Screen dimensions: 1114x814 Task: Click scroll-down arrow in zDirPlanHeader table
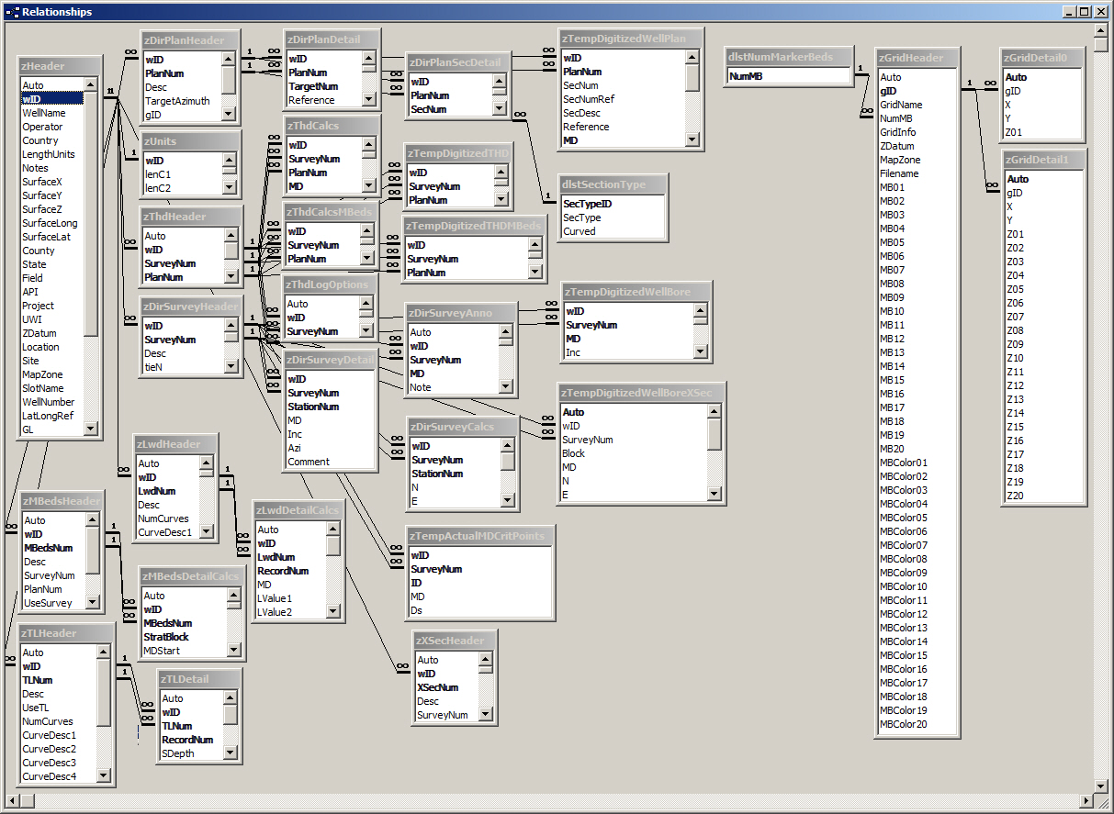click(229, 115)
